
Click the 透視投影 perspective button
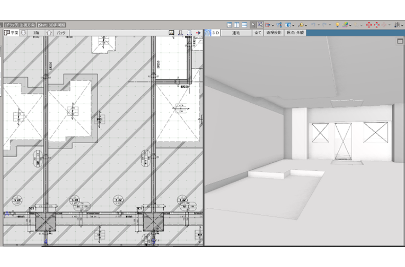[x=274, y=33]
